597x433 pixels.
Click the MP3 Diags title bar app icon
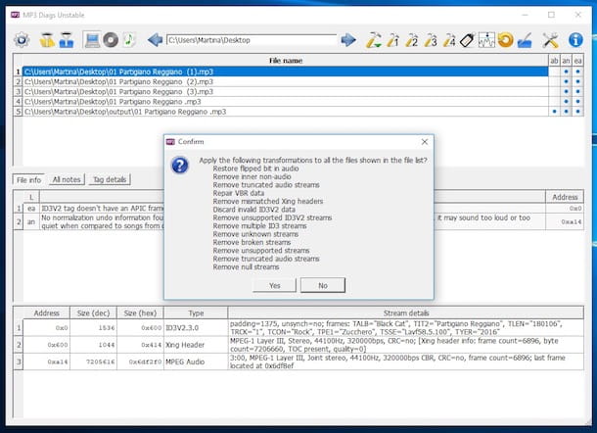click(16, 15)
